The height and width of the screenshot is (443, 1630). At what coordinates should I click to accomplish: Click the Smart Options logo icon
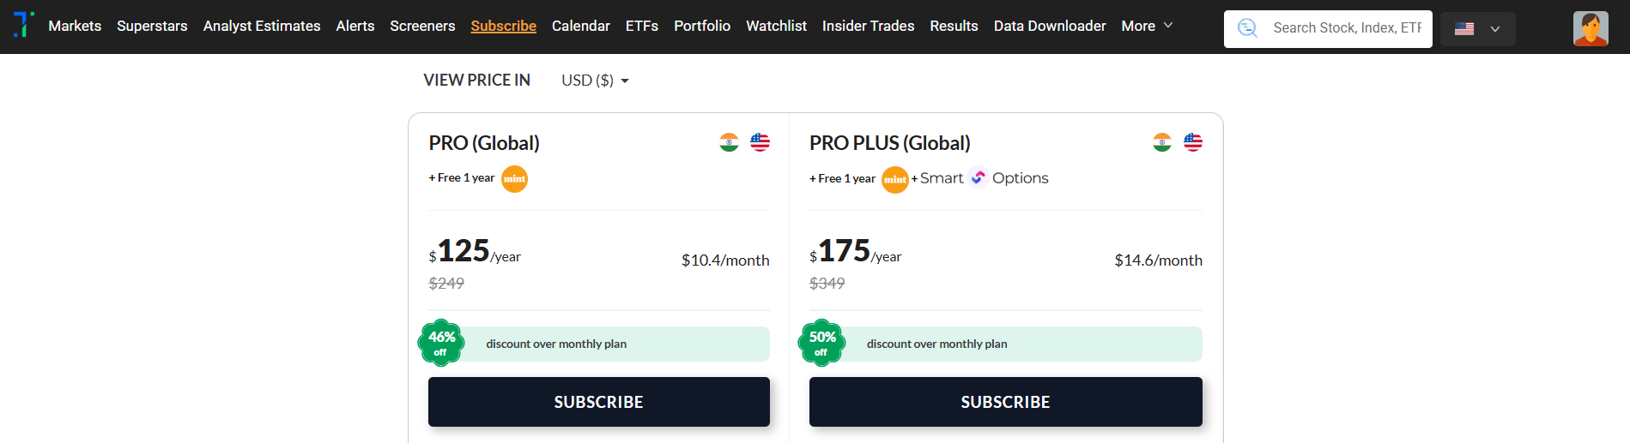978,177
